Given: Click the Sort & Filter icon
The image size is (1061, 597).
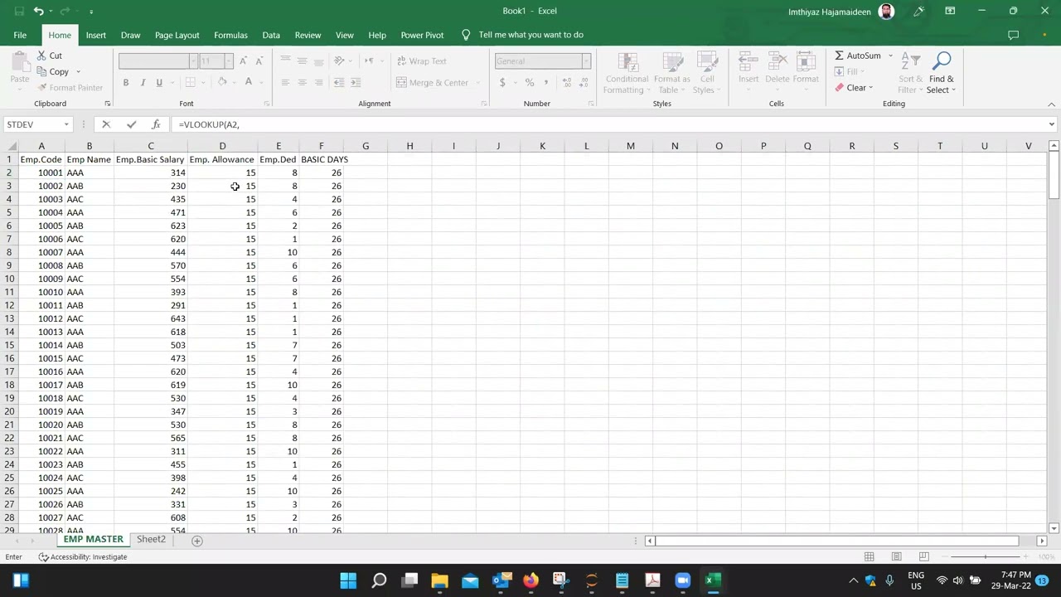Looking at the screenshot, I should (910, 73).
